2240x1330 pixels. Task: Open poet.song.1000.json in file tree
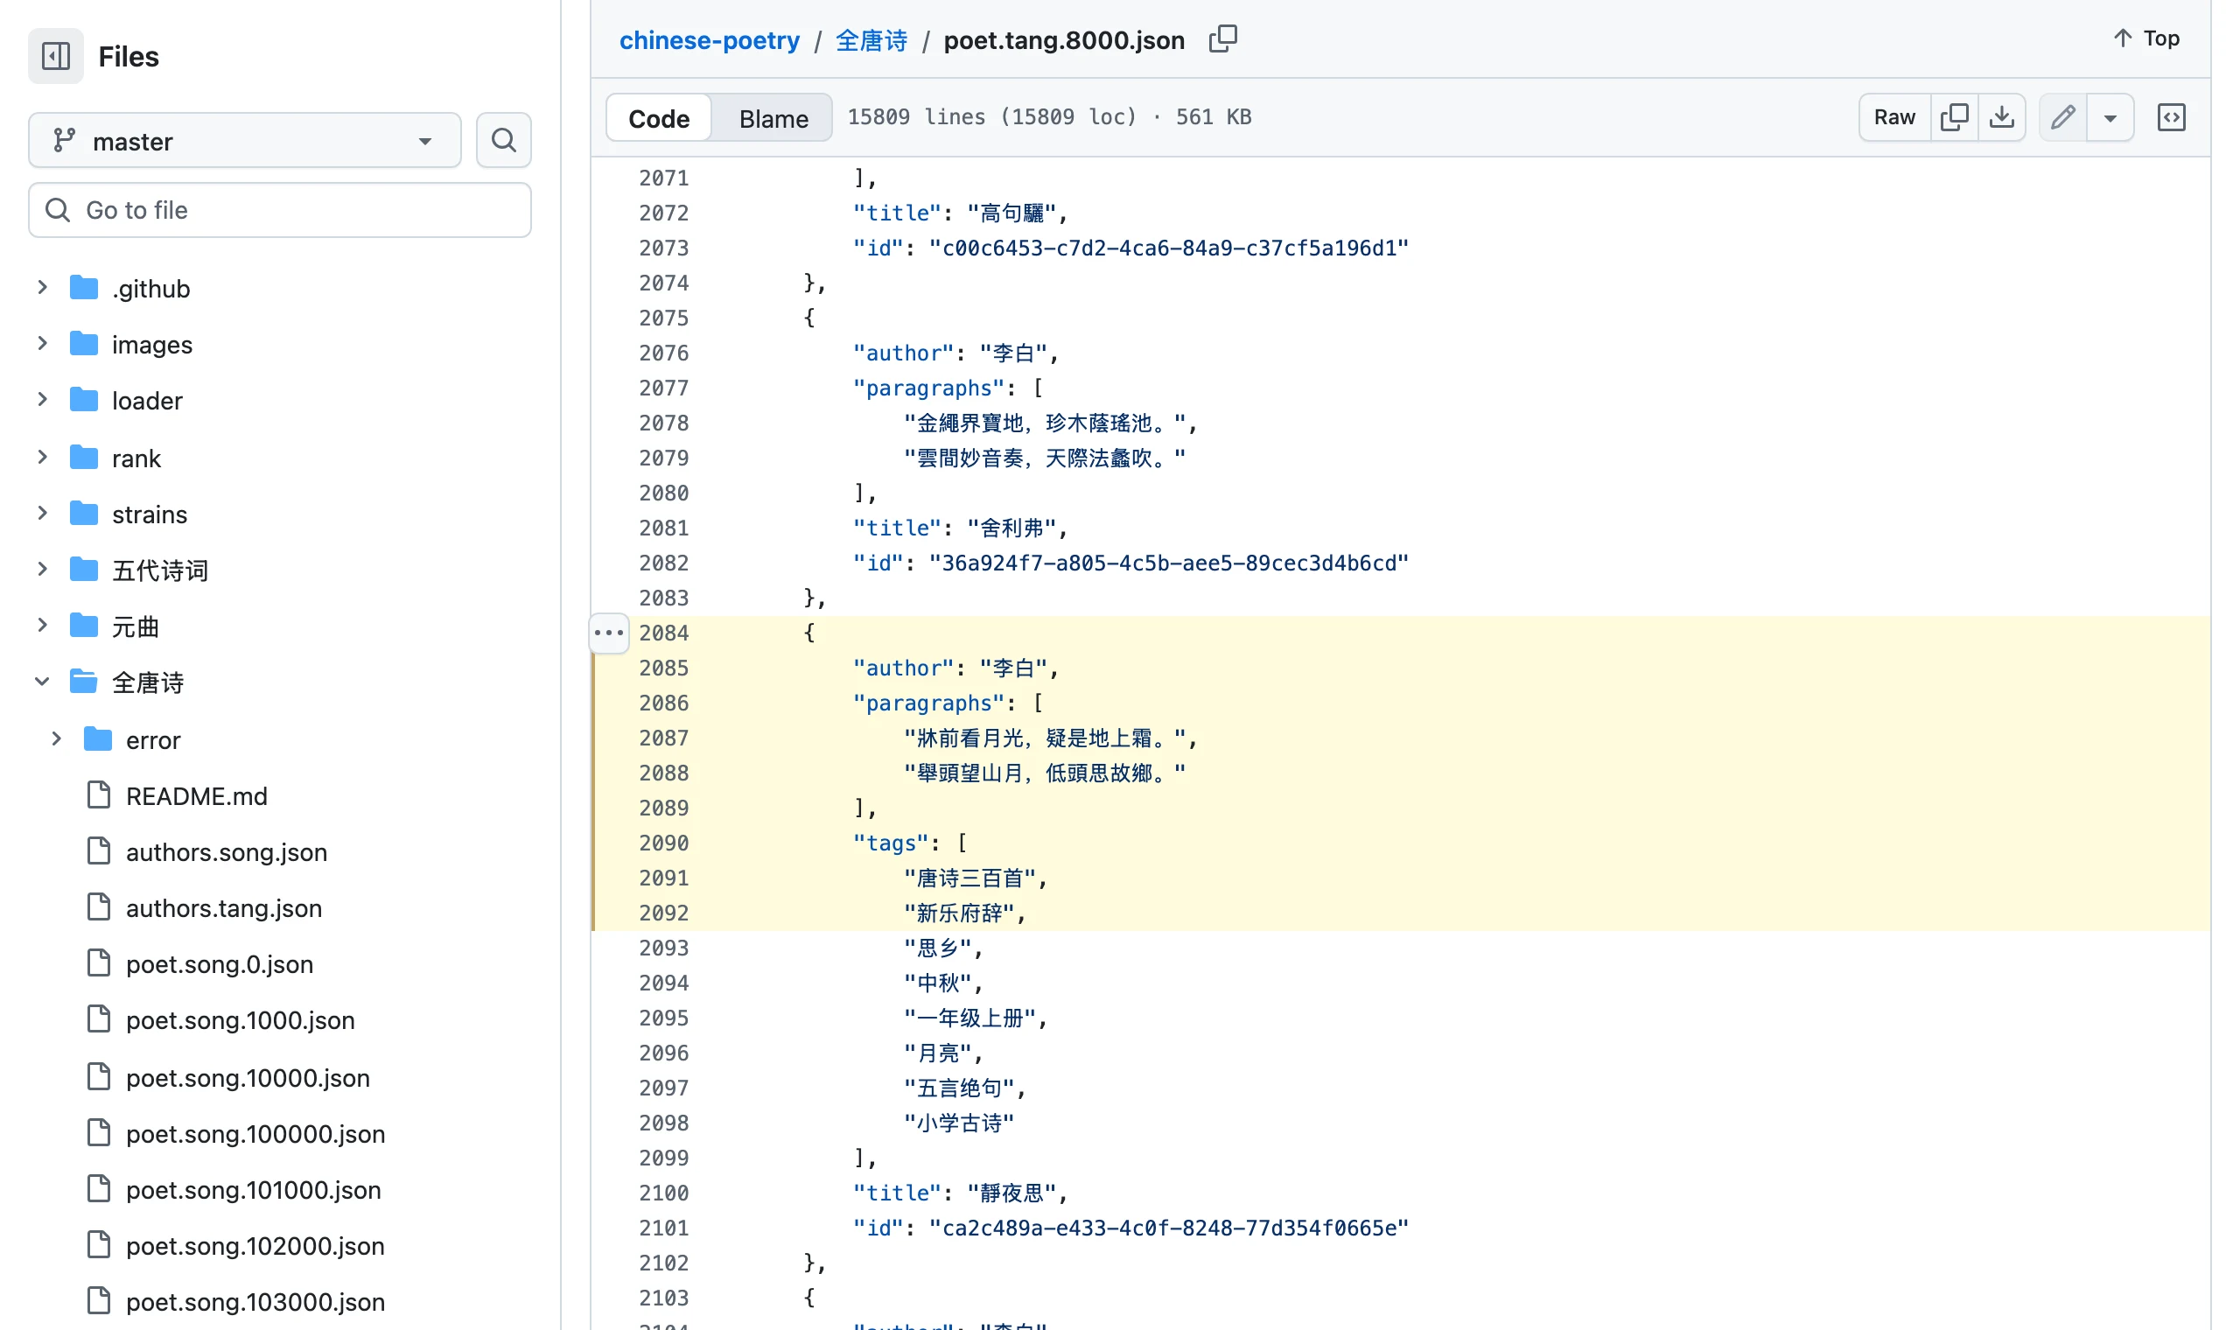(x=240, y=1020)
